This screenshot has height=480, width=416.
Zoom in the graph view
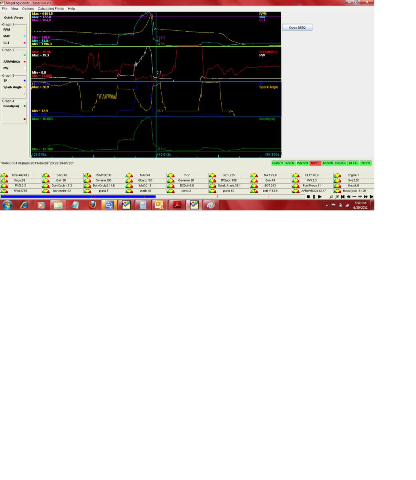[337, 197]
